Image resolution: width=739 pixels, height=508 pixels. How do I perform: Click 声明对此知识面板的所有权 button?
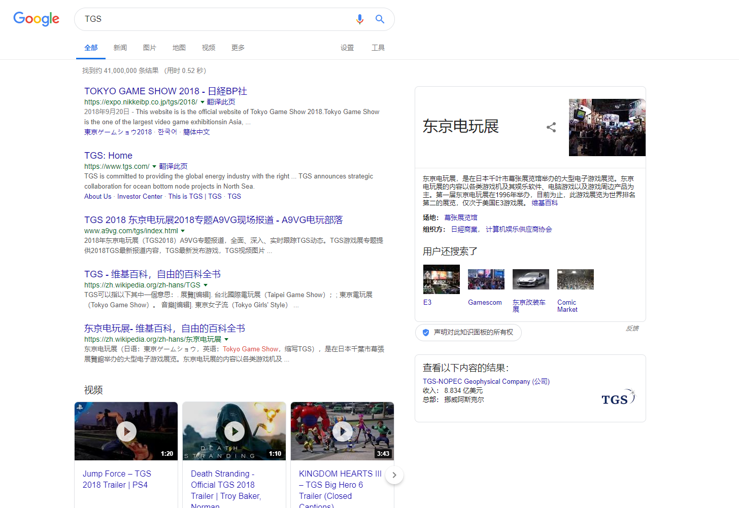468,333
